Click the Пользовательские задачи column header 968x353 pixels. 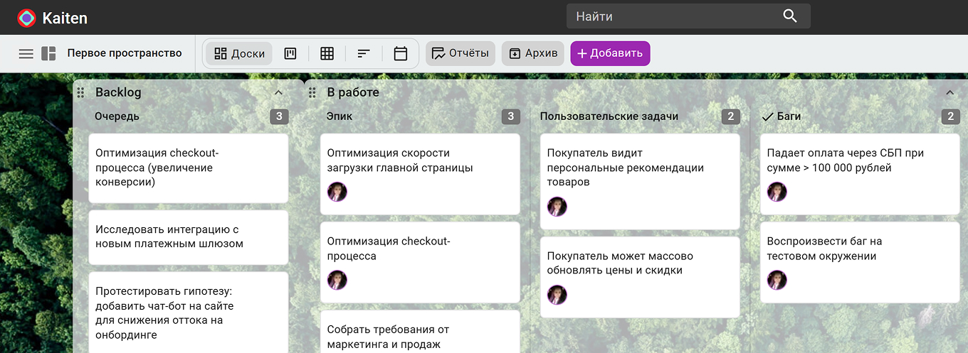[x=609, y=116]
